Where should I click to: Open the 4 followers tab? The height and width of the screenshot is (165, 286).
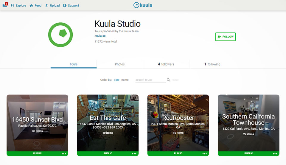pyautogui.click(x=166, y=64)
